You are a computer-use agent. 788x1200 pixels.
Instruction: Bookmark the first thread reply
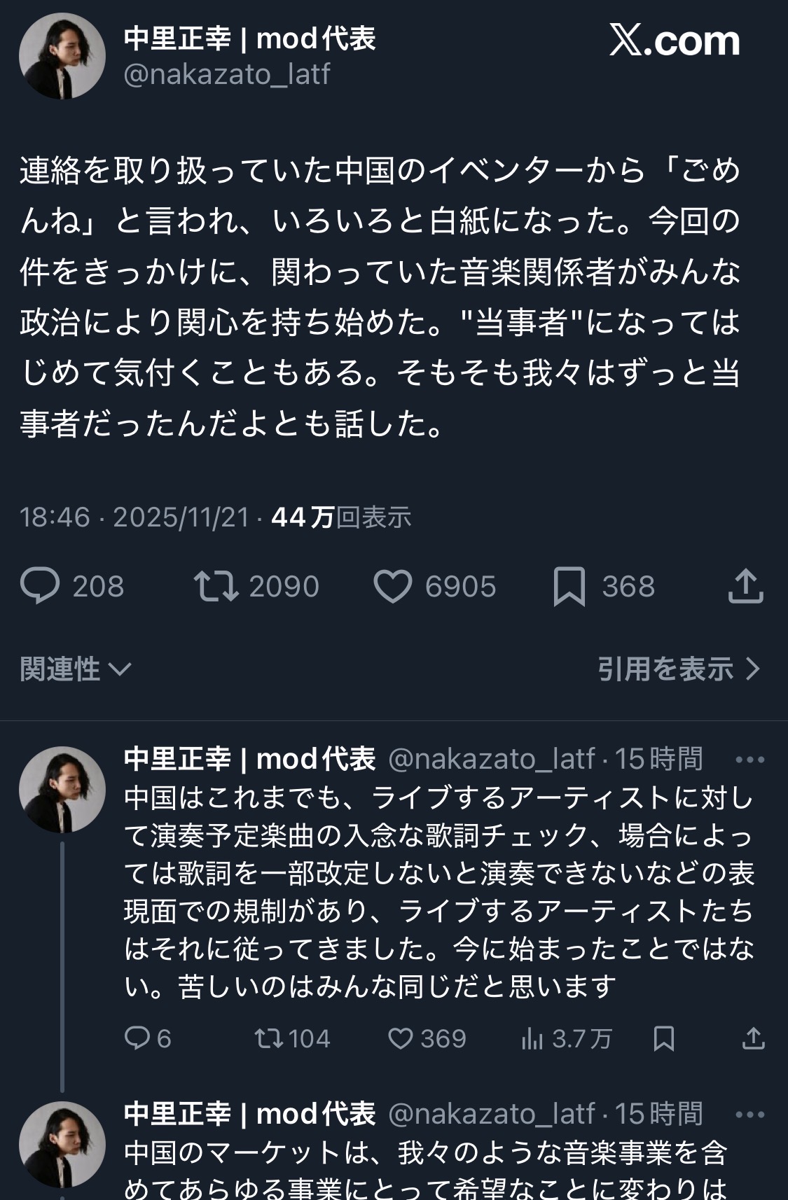point(663,1038)
